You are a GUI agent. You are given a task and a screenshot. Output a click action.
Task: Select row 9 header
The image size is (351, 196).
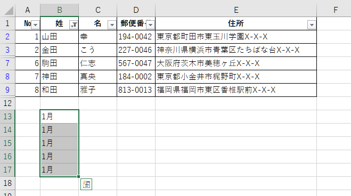click(x=7, y=90)
